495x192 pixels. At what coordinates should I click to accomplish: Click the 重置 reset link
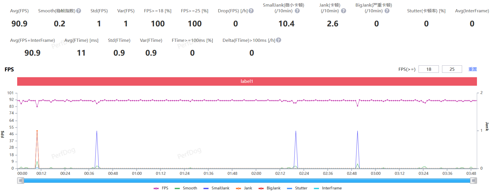[x=472, y=69]
